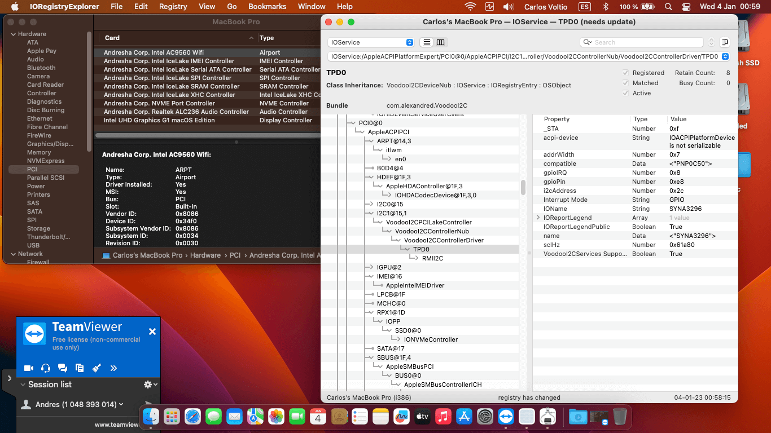
Task: Click the registry tree vertical scrollbar
Action: [x=523, y=187]
